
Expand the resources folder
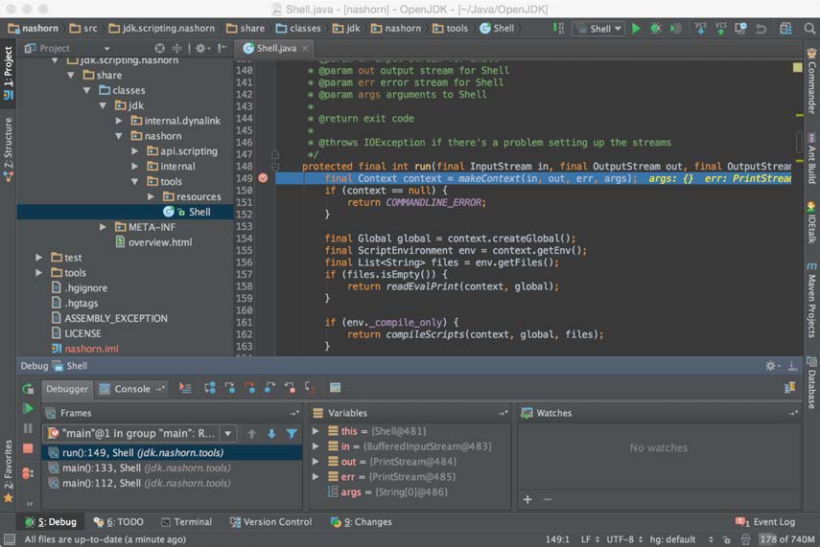(x=150, y=197)
